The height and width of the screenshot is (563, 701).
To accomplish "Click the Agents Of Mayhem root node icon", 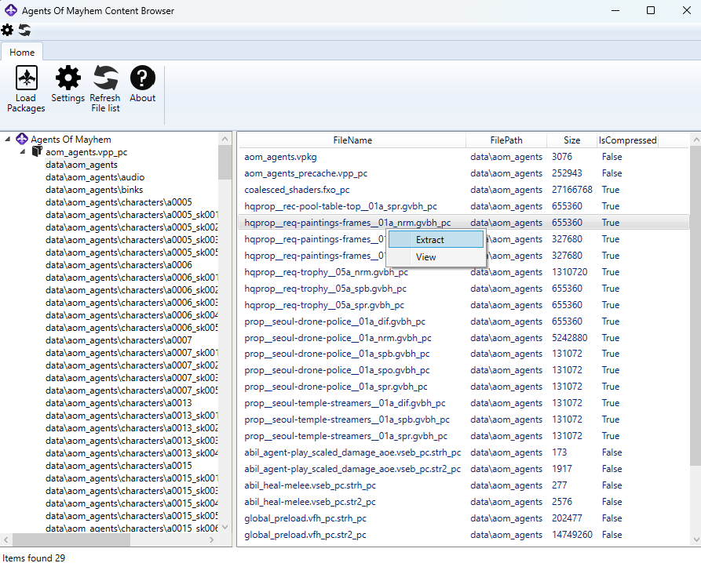I will pos(22,139).
